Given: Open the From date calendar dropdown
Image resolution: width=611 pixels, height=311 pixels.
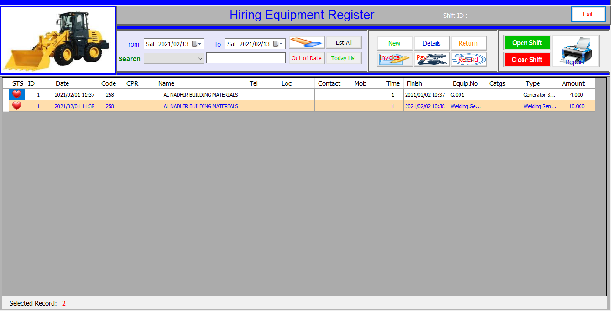Looking at the screenshot, I should pos(197,44).
